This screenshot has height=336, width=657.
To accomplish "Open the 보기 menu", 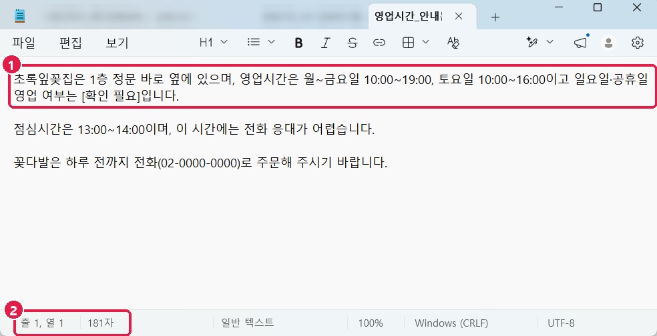I will point(118,43).
